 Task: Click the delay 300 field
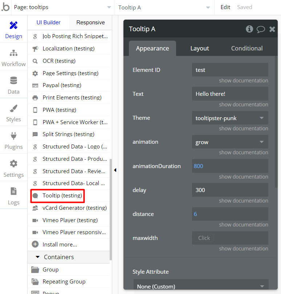pos(230,190)
